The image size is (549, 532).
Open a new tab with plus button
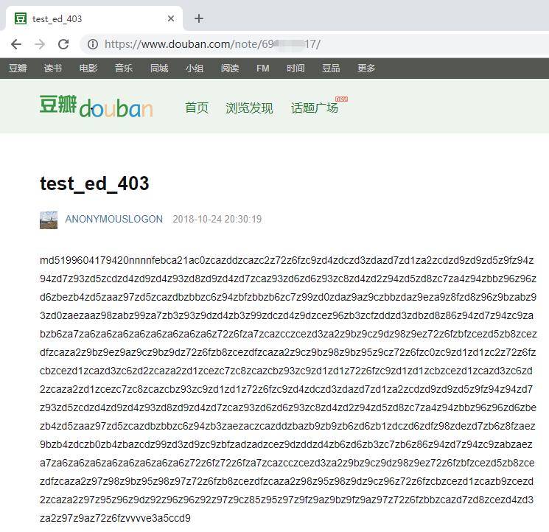[x=198, y=18]
